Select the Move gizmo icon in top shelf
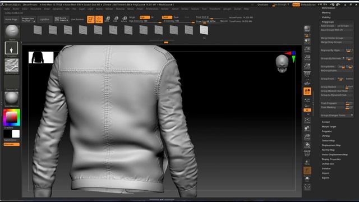The image size is (359, 202). (107, 19)
